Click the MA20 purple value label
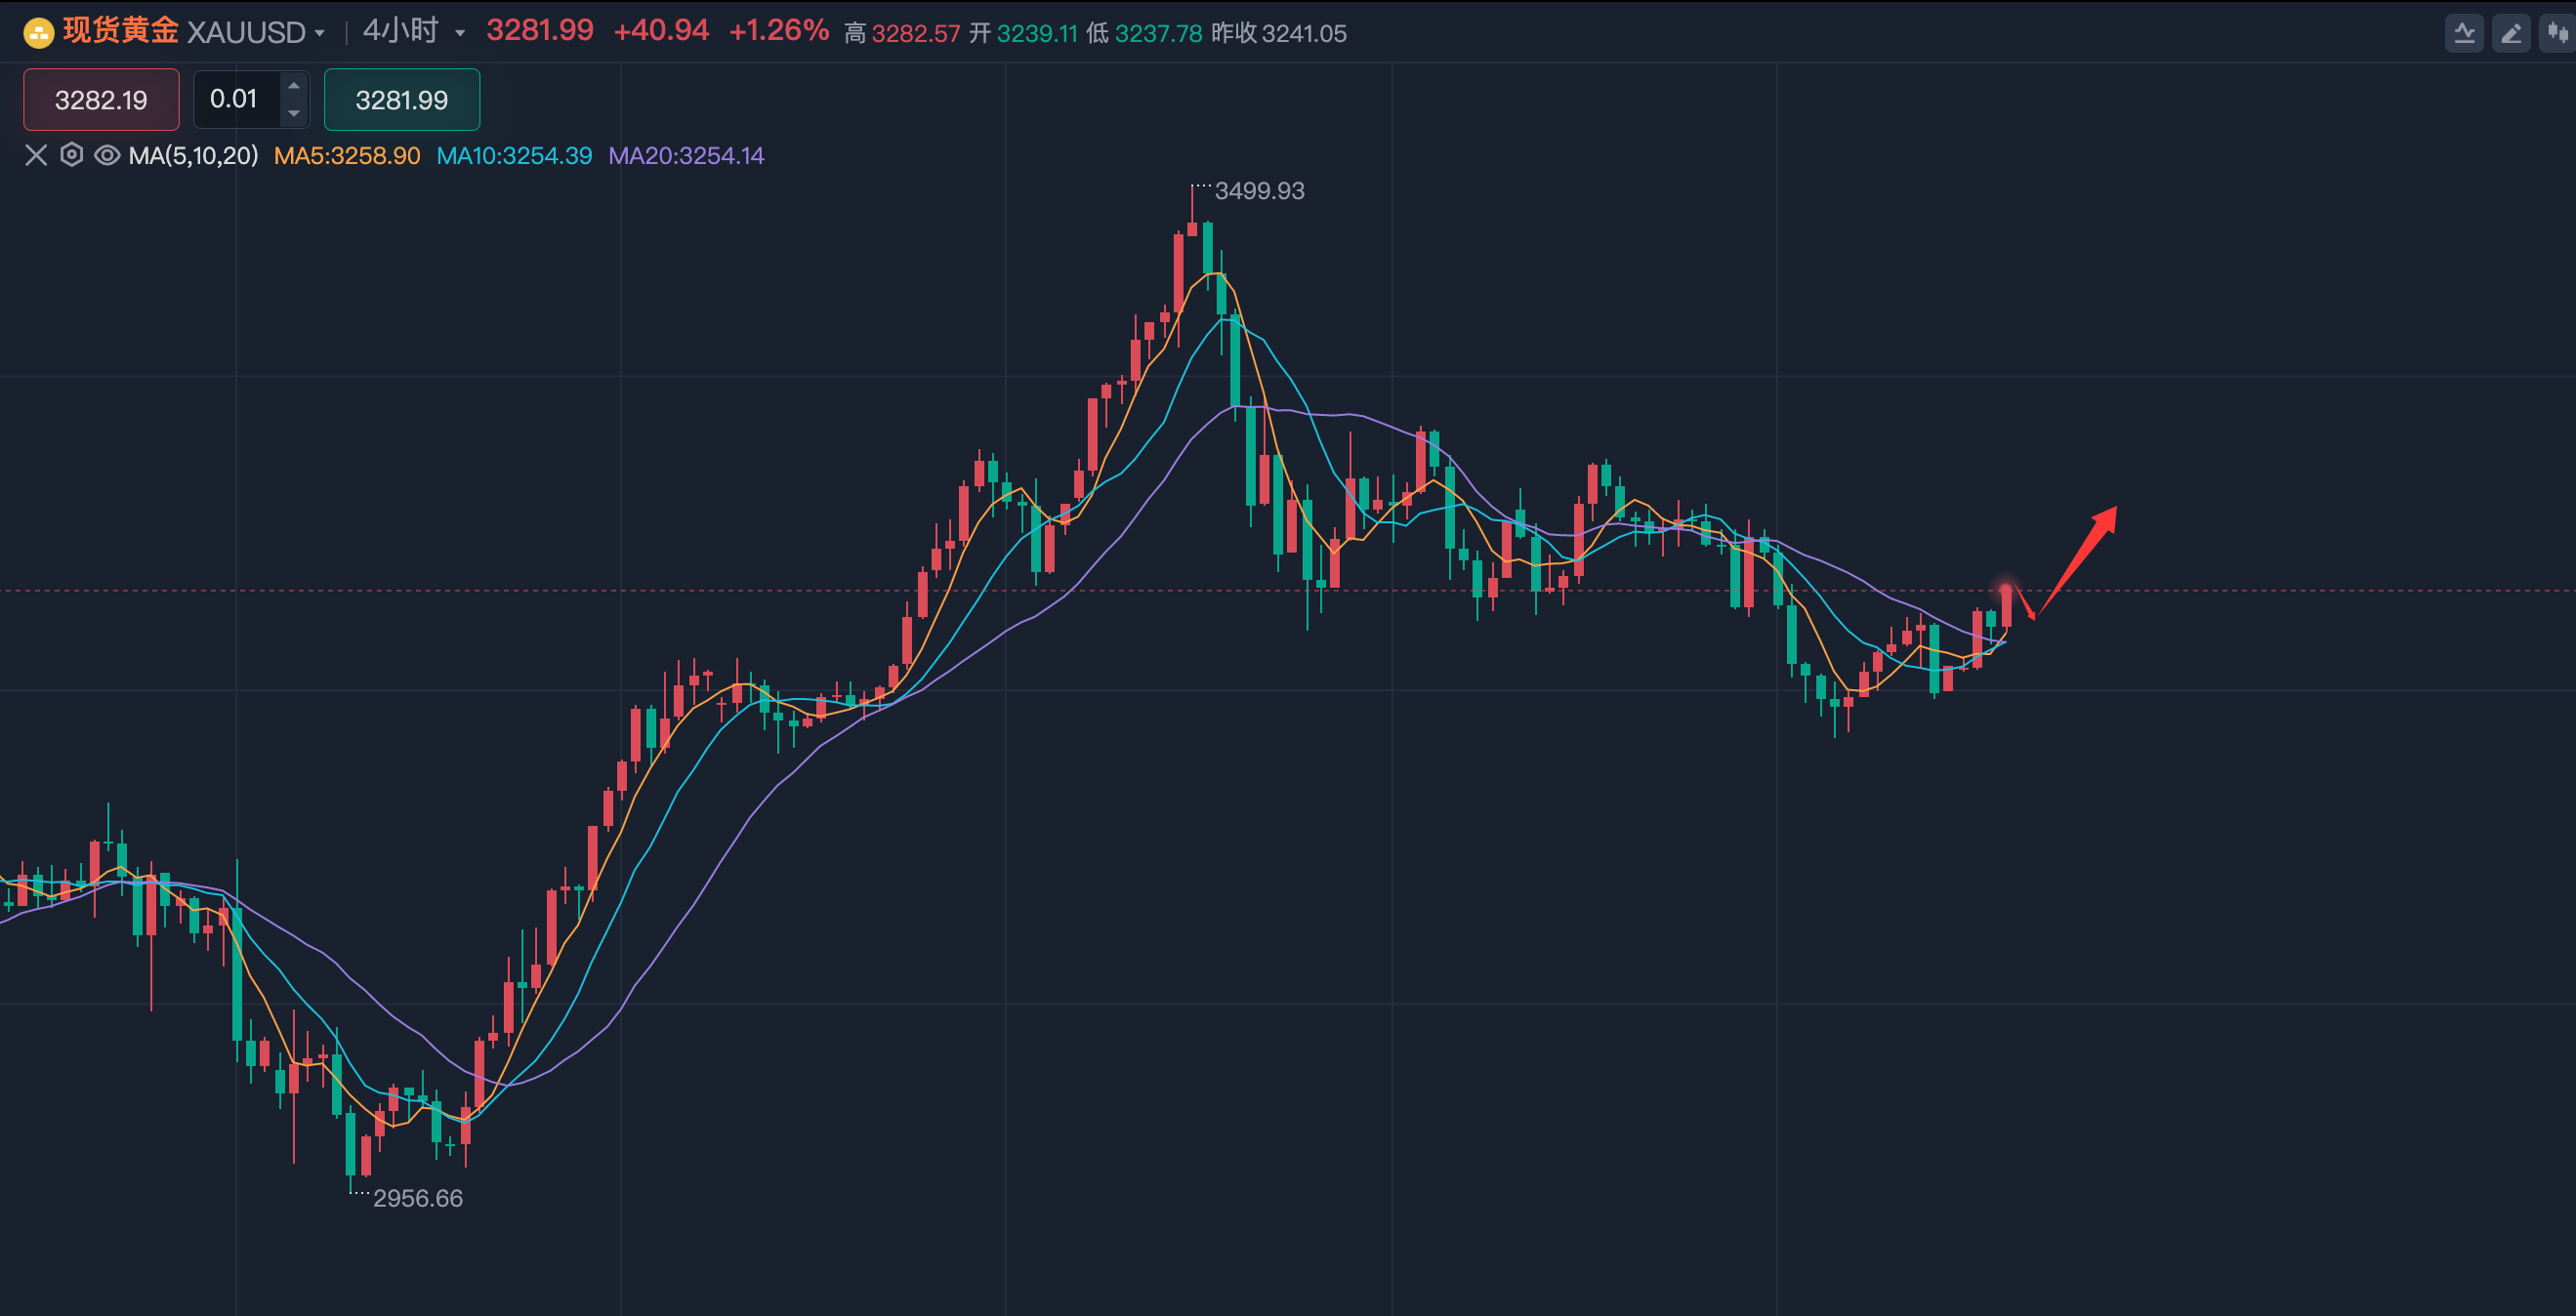The width and height of the screenshot is (2576, 1316). click(686, 156)
